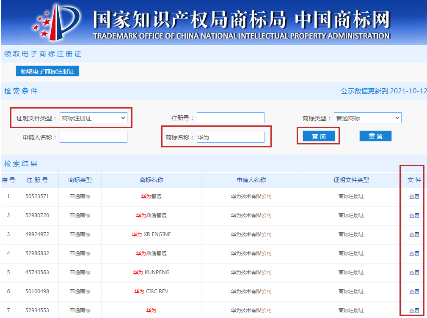427x318 pixels.
Task: Click the 领取电子商标注册证 section heading text
Action: (x=42, y=54)
